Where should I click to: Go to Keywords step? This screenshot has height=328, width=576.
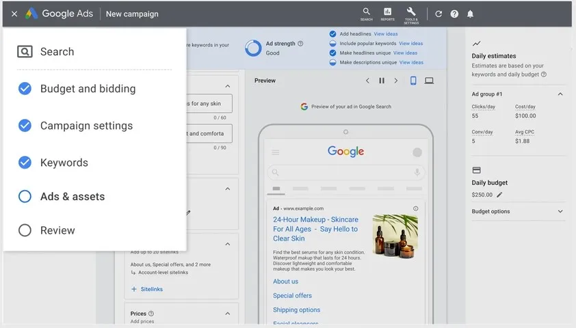64,163
